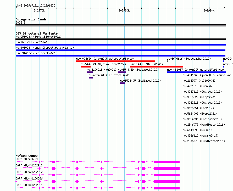Click the 202970k ruler position label

(x=39, y=10)
